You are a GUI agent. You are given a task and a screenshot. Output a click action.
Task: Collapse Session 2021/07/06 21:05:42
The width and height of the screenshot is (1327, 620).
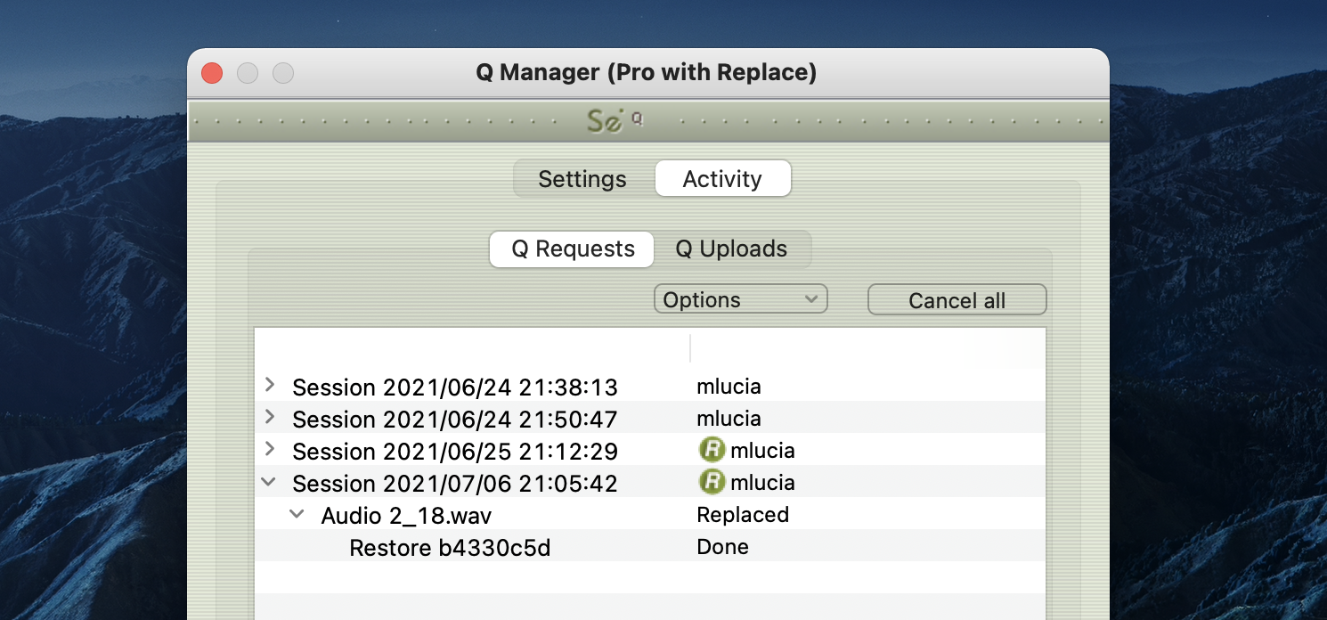coord(268,482)
